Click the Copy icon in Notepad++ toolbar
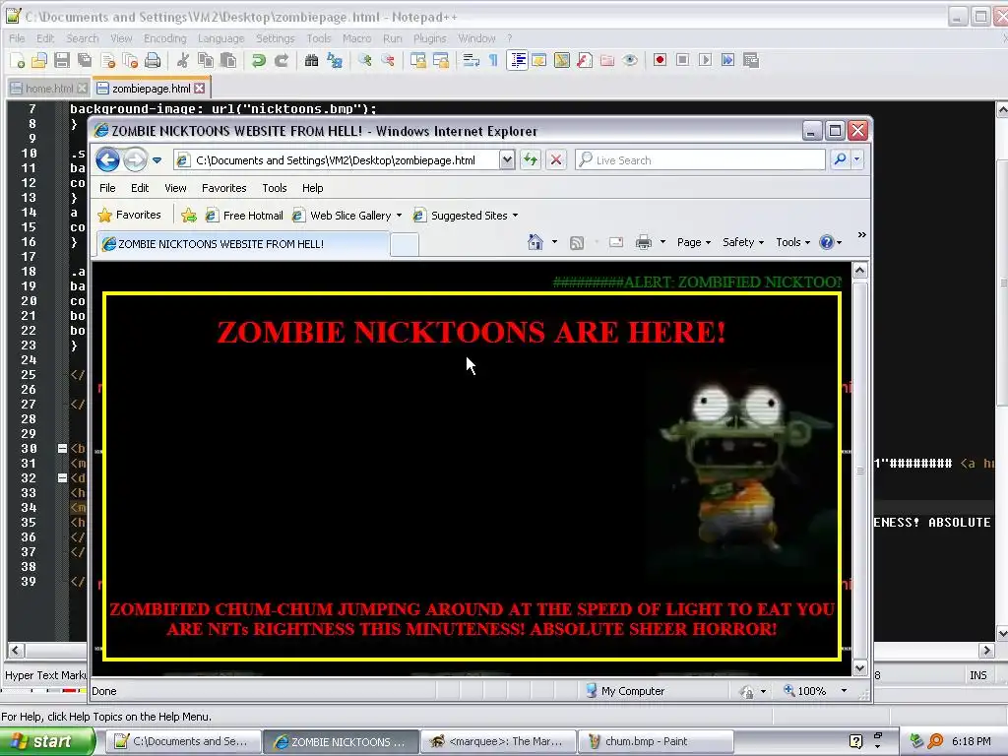The image size is (1008, 756). [206, 60]
